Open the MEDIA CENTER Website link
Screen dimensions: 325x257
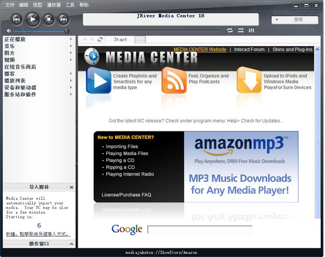pos(200,50)
